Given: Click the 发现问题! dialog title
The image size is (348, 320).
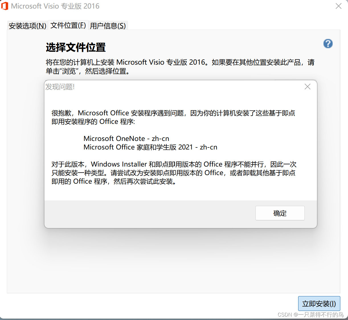Looking at the screenshot, I should click(60, 87).
